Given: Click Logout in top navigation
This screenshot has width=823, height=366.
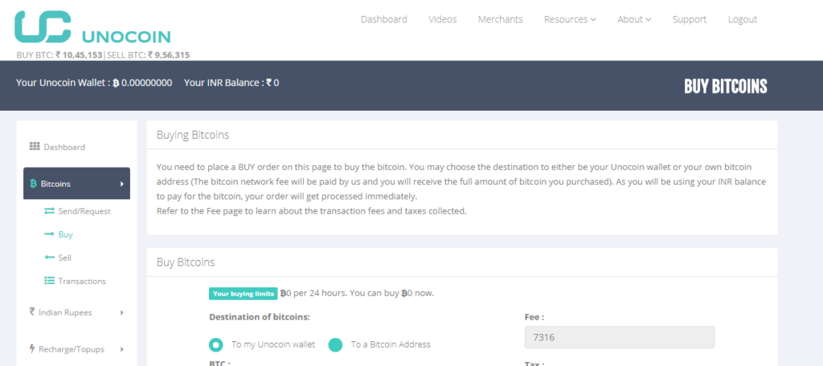Looking at the screenshot, I should pos(742,19).
